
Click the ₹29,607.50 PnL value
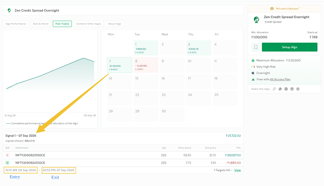233,155
